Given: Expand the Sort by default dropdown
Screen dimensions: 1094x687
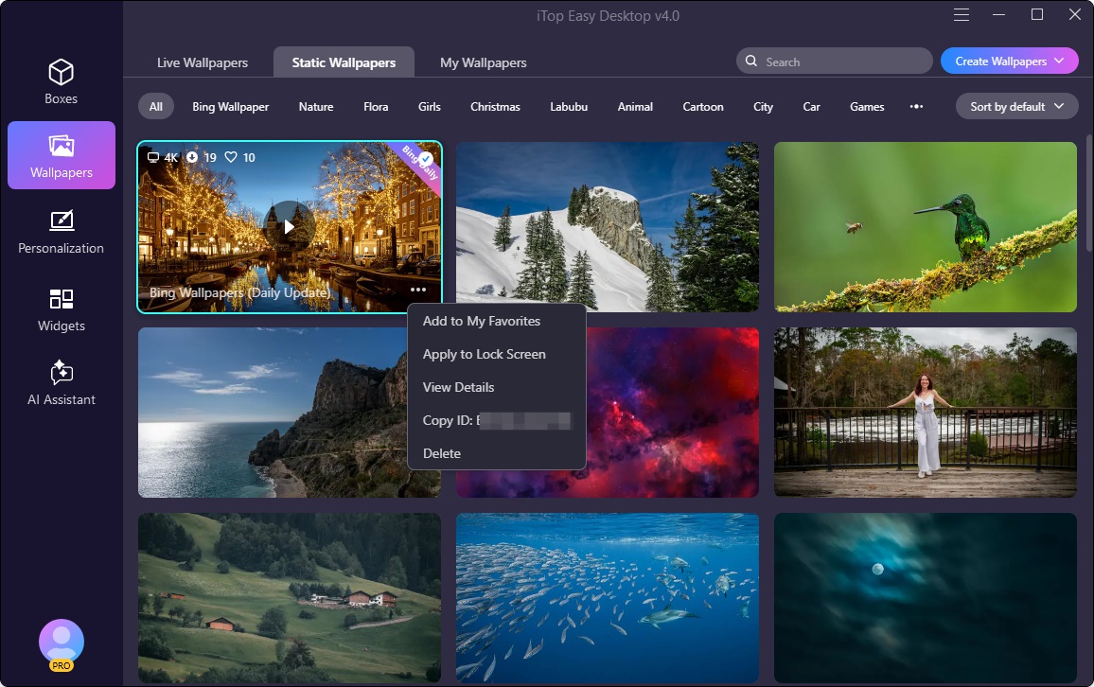Looking at the screenshot, I should (x=1016, y=107).
